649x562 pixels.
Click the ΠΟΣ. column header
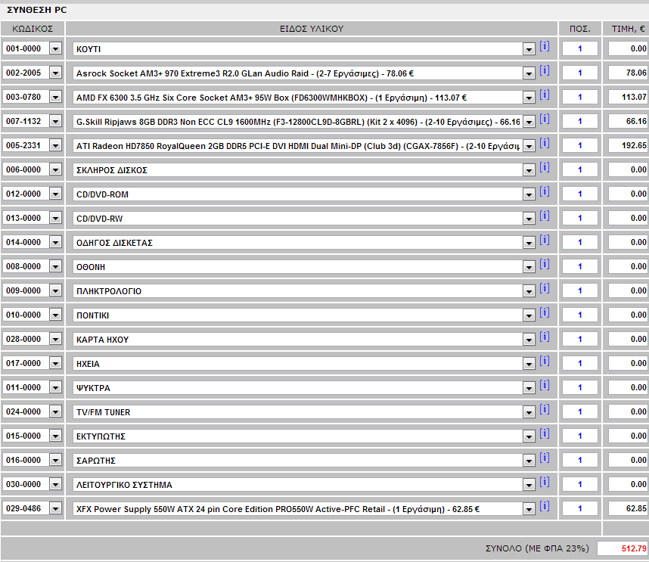coord(580,29)
